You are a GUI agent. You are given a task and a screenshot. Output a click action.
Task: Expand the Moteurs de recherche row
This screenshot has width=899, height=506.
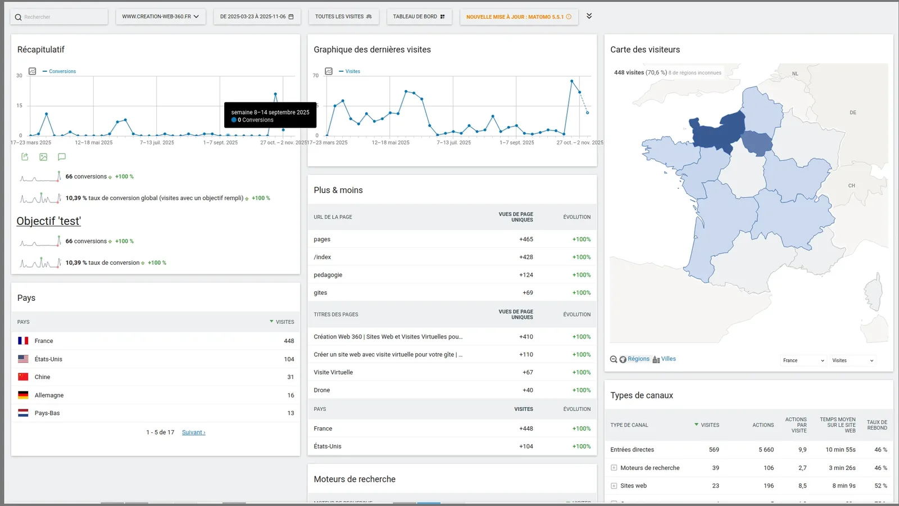[x=614, y=468]
